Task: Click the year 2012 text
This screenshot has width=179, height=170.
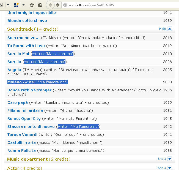Action: [167, 46]
